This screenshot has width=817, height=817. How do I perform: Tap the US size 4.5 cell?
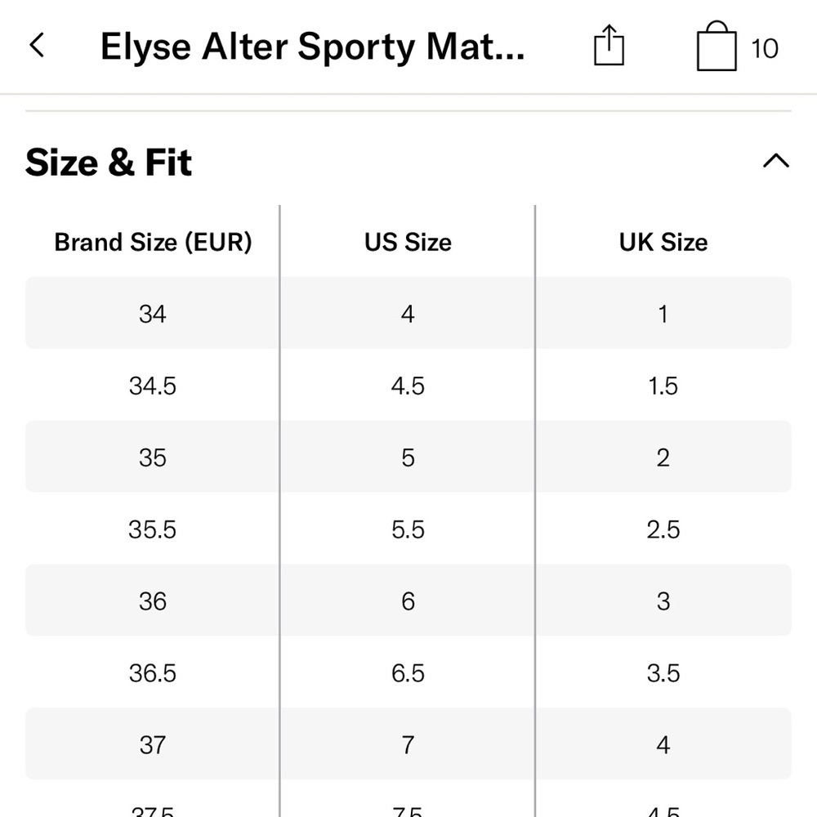(408, 386)
